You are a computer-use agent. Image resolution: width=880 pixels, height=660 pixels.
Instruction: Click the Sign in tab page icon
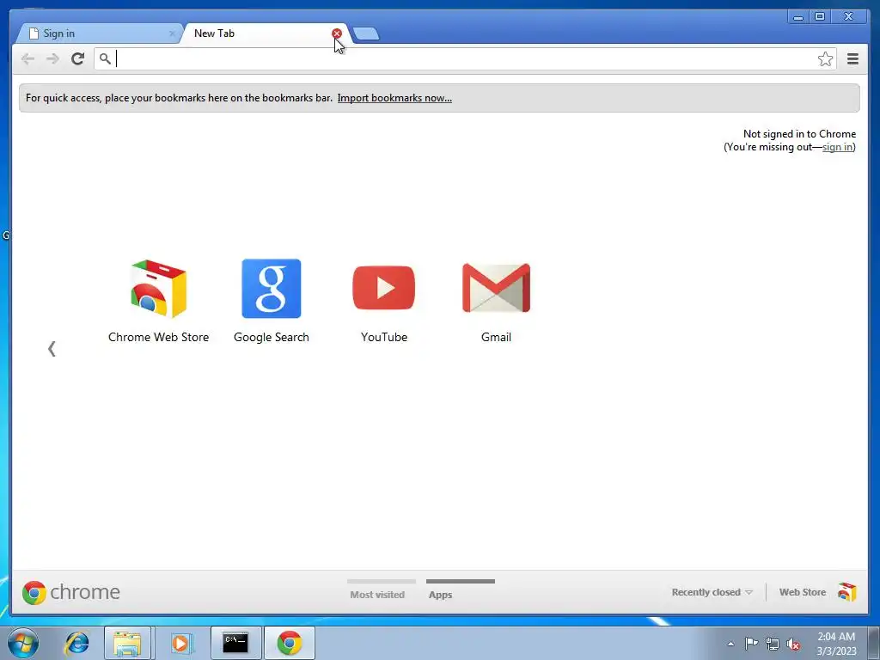coord(34,34)
